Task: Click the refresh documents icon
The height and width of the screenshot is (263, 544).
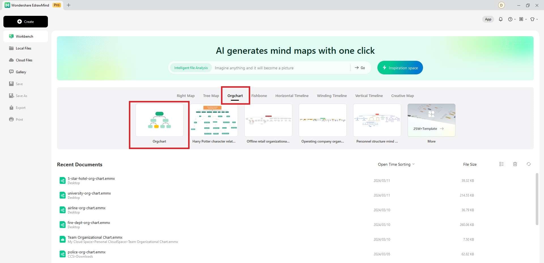Action: [x=529, y=164]
